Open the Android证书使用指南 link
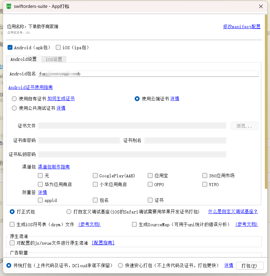 coord(30,87)
